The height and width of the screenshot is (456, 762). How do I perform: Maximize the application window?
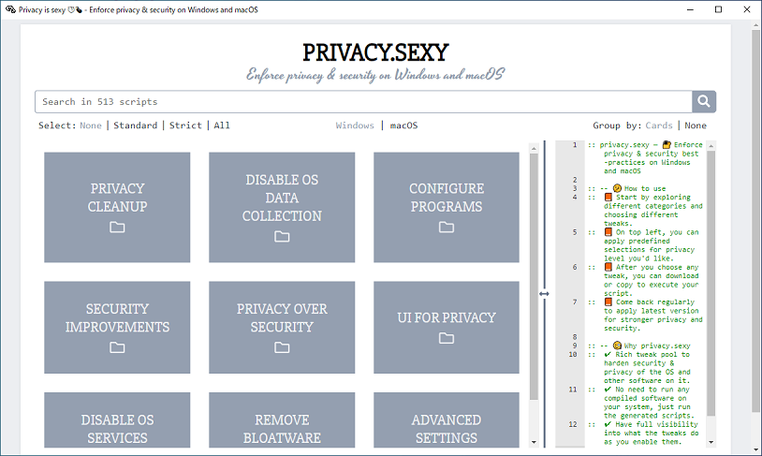[x=718, y=9]
